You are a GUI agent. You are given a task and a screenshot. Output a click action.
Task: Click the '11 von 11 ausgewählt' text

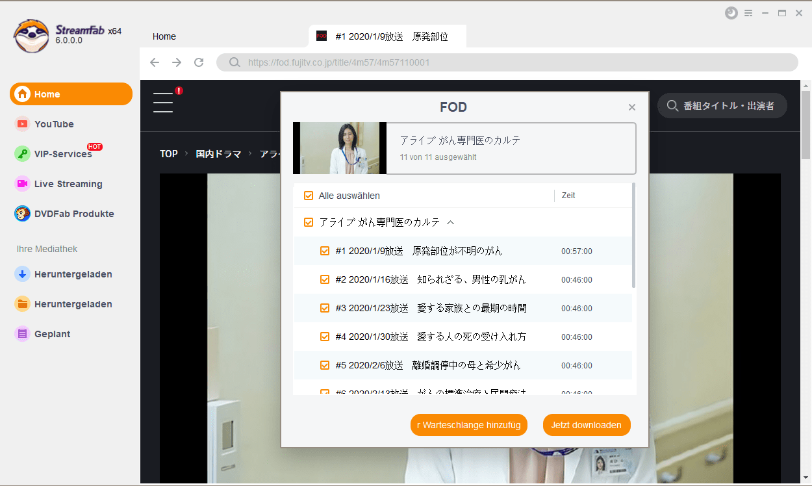pos(438,157)
